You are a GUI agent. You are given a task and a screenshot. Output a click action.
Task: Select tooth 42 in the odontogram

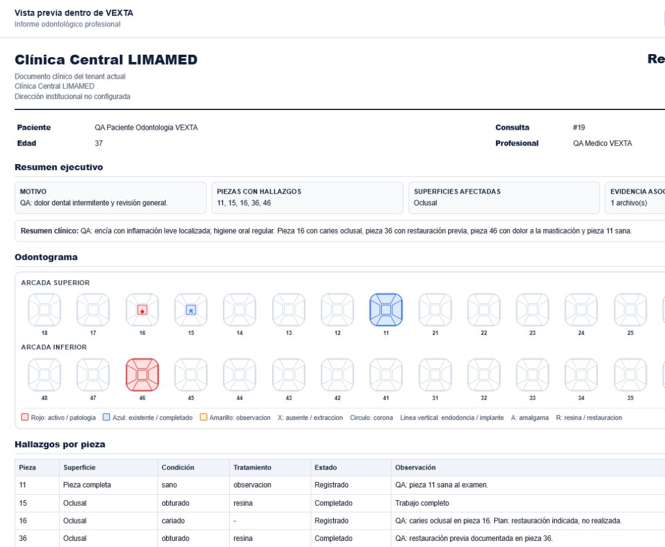(337, 375)
